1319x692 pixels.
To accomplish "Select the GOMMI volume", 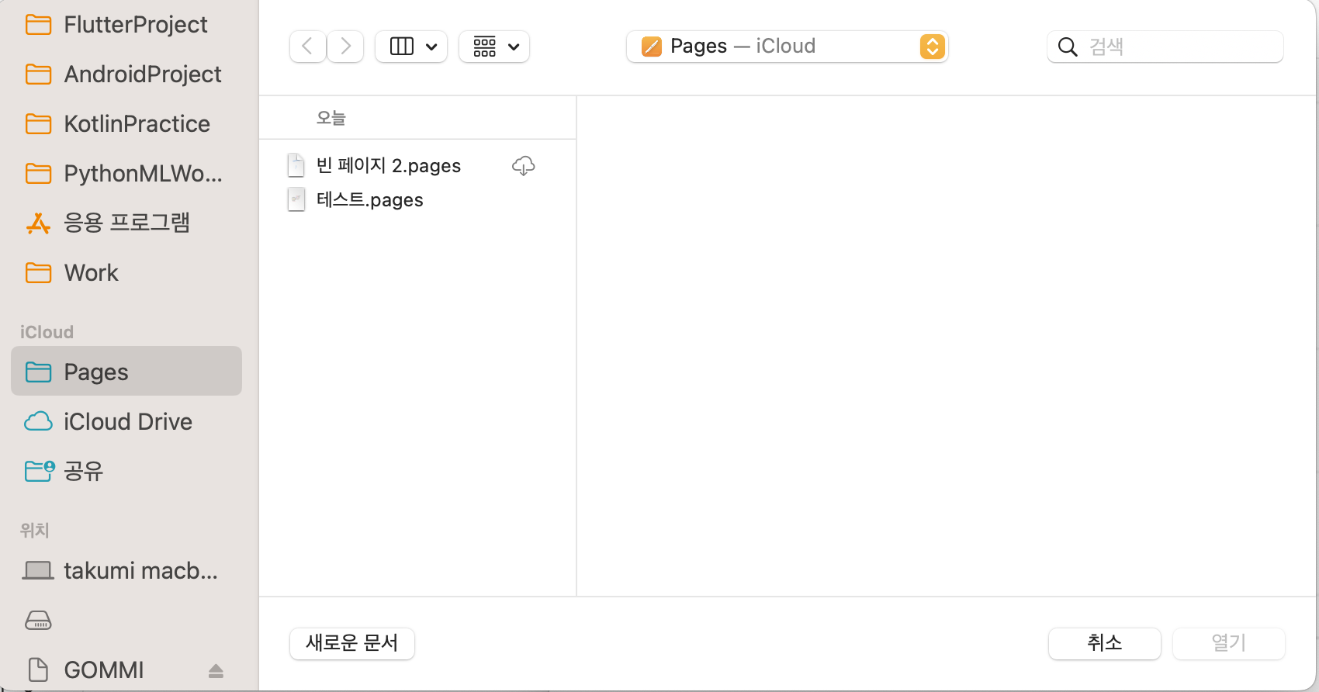I will [x=103, y=670].
